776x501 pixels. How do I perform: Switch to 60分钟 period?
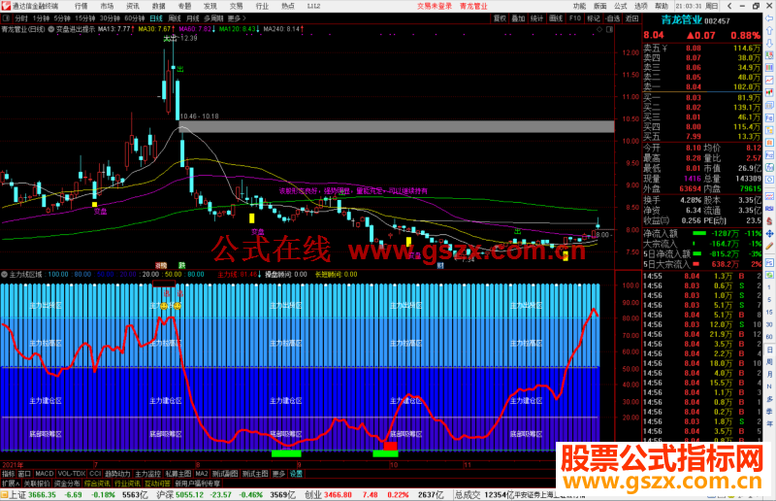[134, 18]
